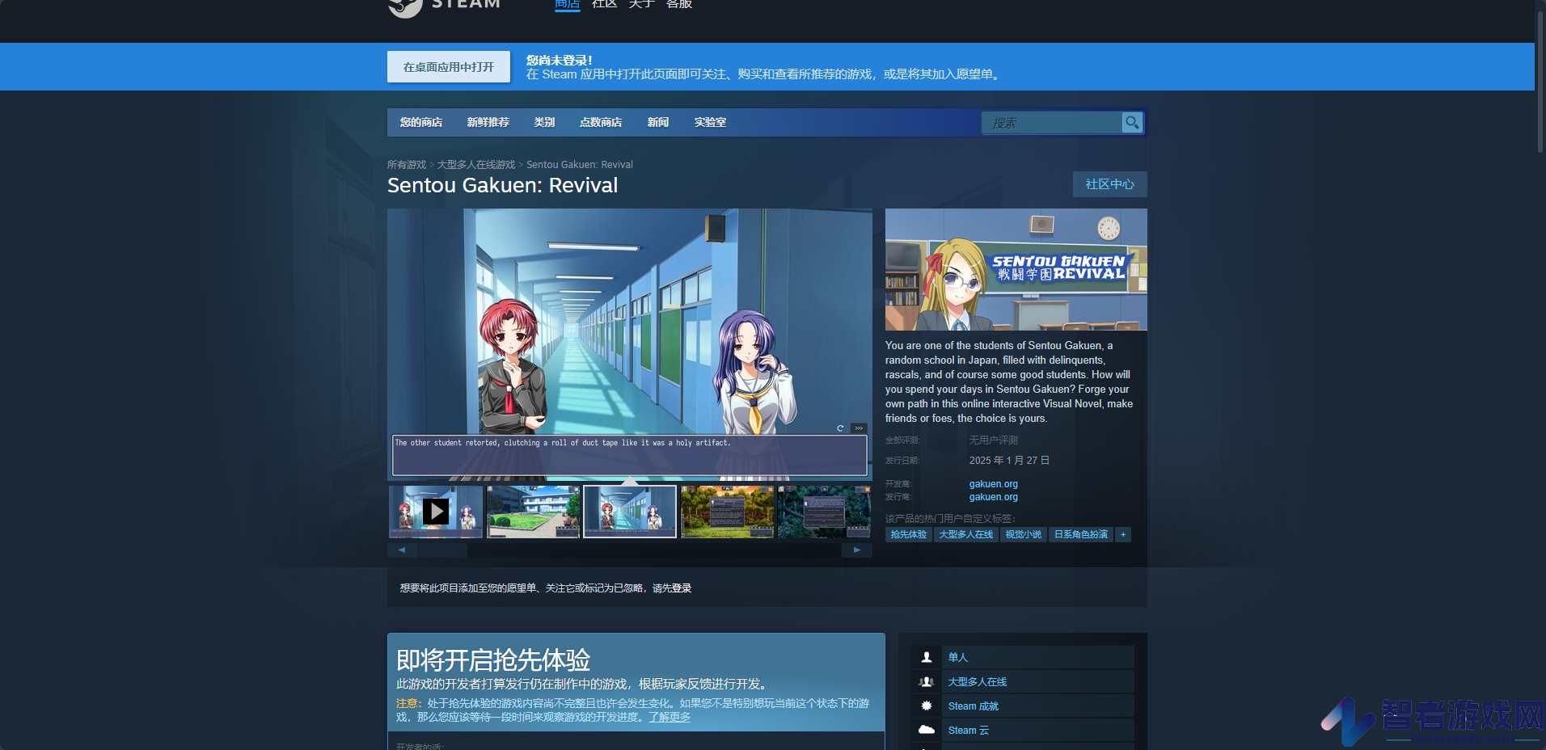Click the right arrow of thumbnail strip
Viewport: 1546px width, 750px height.
[x=857, y=550]
